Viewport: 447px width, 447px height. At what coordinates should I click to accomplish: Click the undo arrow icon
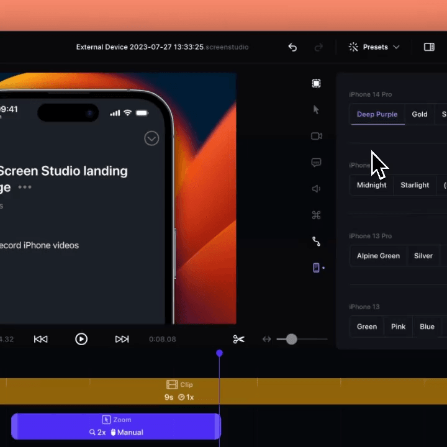click(x=292, y=47)
